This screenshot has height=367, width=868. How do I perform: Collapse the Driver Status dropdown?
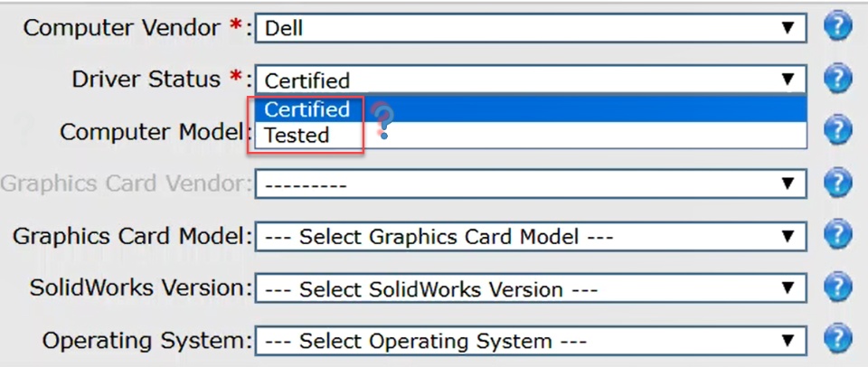point(530,80)
